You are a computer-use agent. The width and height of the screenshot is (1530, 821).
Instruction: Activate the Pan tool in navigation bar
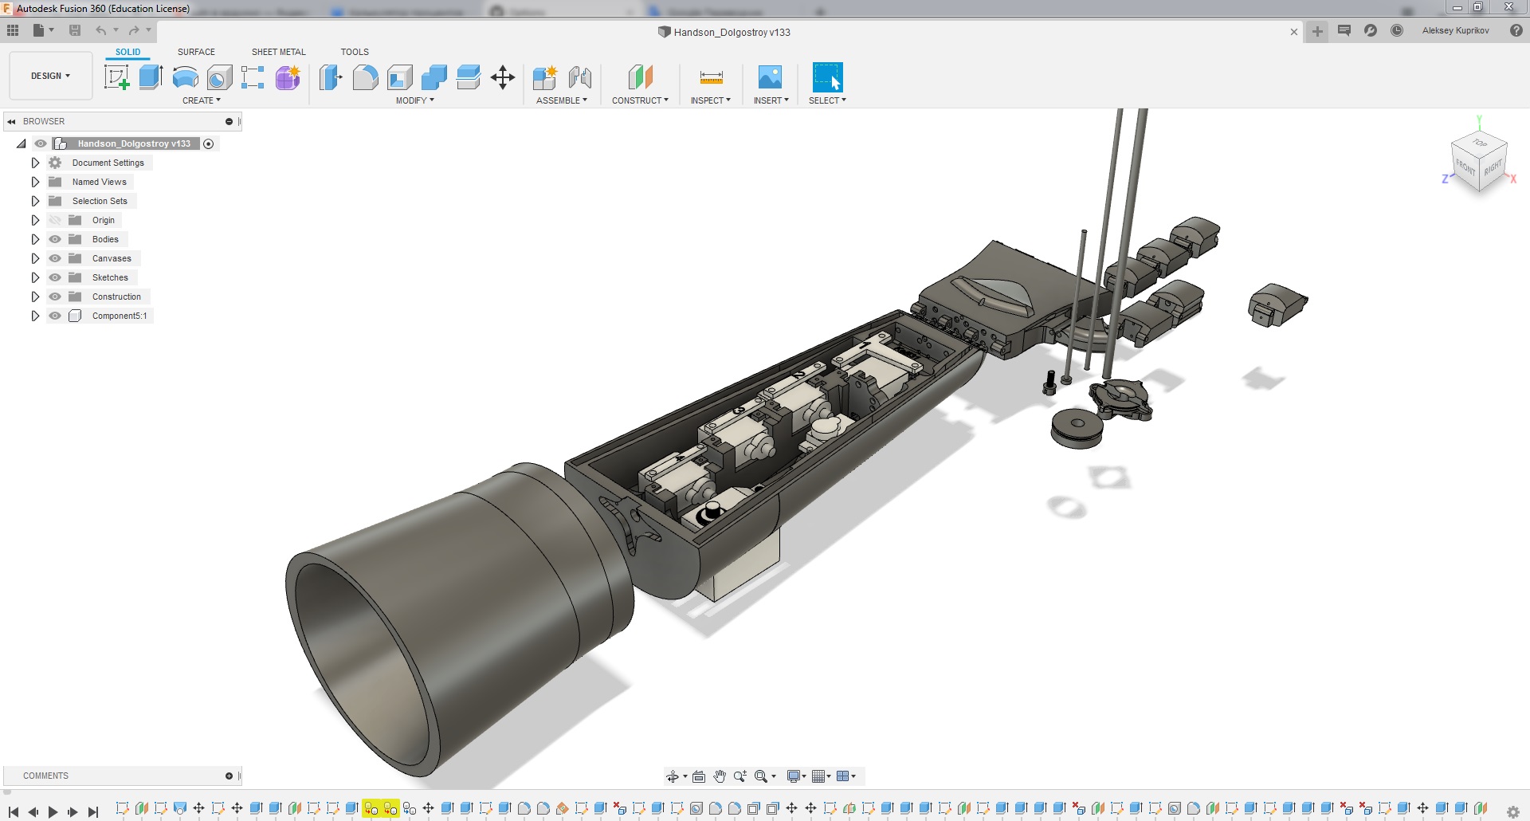coord(720,776)
